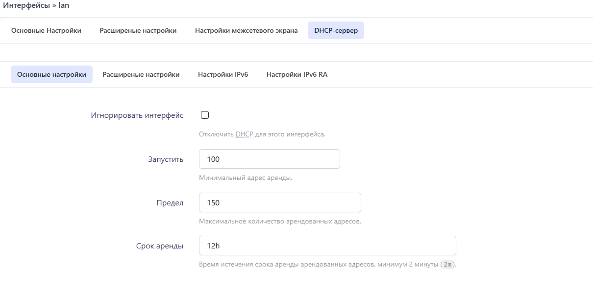Click the Запустить field label
Screen dimensions: 593x290
[166, 159]
